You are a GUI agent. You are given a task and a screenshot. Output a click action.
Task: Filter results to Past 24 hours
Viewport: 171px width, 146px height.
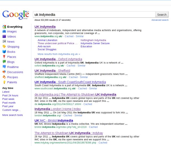[10, 95]
